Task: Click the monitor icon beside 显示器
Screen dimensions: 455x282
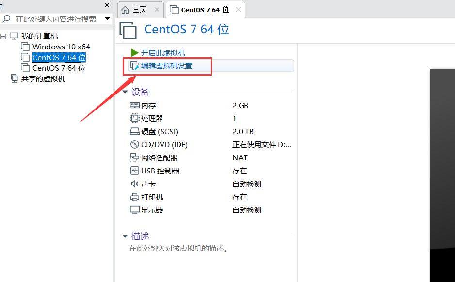Action: (x=134, y=210)
